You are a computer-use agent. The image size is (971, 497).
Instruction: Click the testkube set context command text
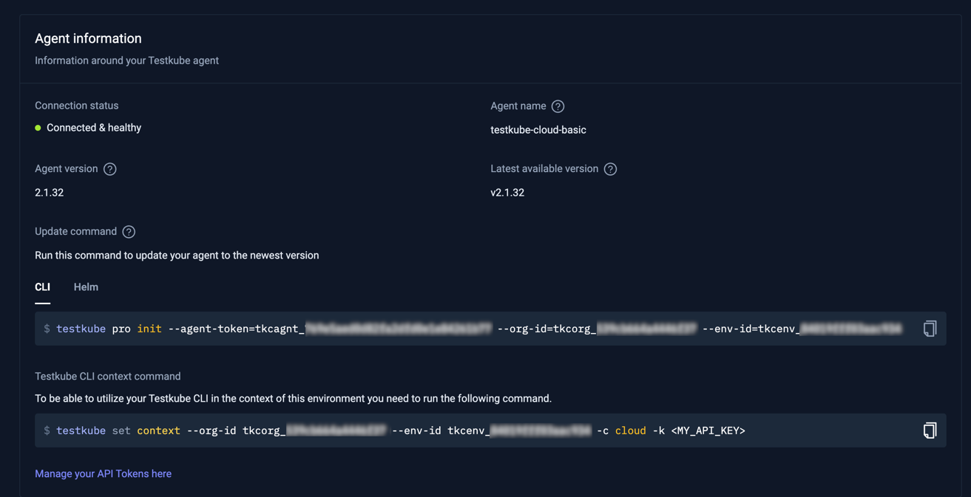point(401,431)
